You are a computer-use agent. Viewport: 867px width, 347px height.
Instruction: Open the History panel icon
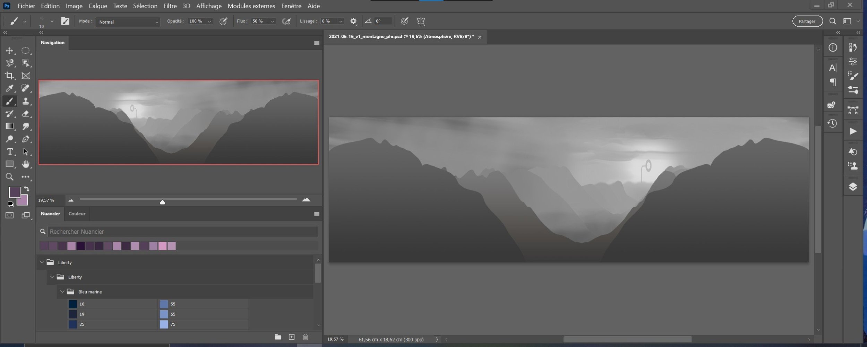click(x=832, y=124)
